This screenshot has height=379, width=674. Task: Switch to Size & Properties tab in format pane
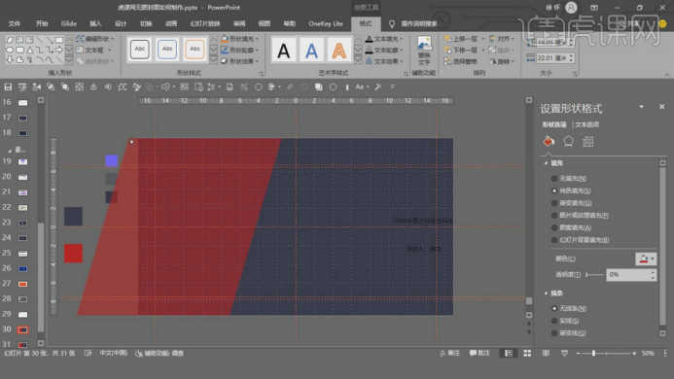click(x=588, y=141)
